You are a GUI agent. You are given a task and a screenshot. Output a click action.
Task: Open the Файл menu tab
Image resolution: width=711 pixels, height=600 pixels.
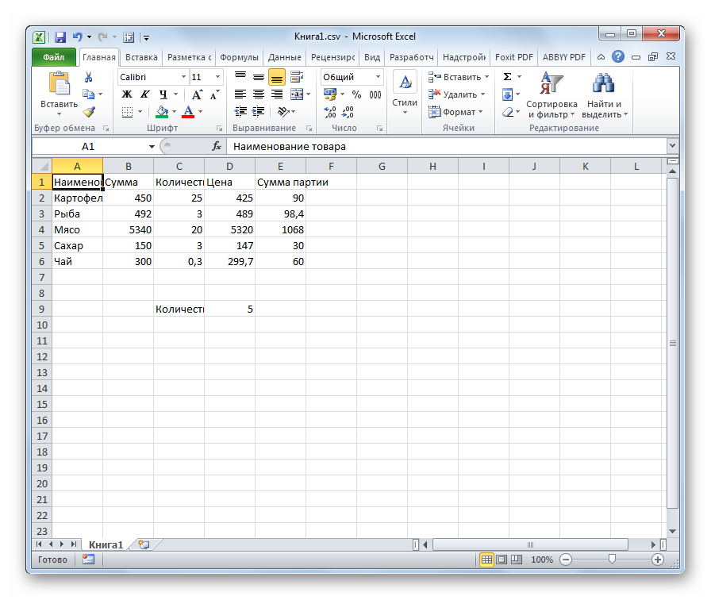(x=53, y=57)
